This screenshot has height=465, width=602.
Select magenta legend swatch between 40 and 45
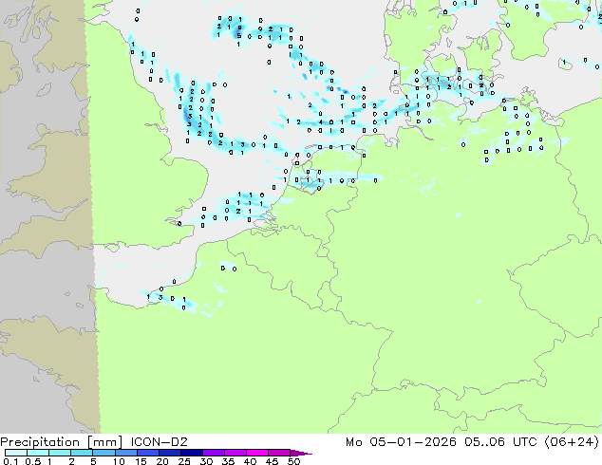click(257, 453)
